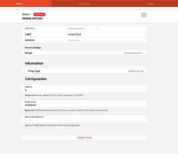Screen dimensions: 178x154
Task: Switch to the Code tab
Action: (x=150, y=4)
